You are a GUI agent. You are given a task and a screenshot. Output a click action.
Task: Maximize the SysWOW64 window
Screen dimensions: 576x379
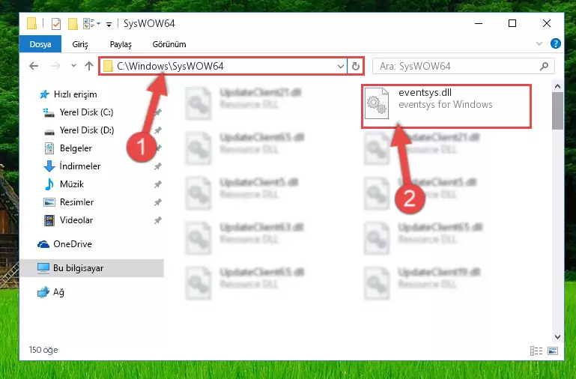[512, 23]
